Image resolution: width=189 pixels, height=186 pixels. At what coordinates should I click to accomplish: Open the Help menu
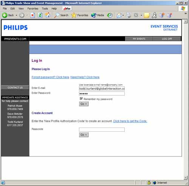pos(54,8)
